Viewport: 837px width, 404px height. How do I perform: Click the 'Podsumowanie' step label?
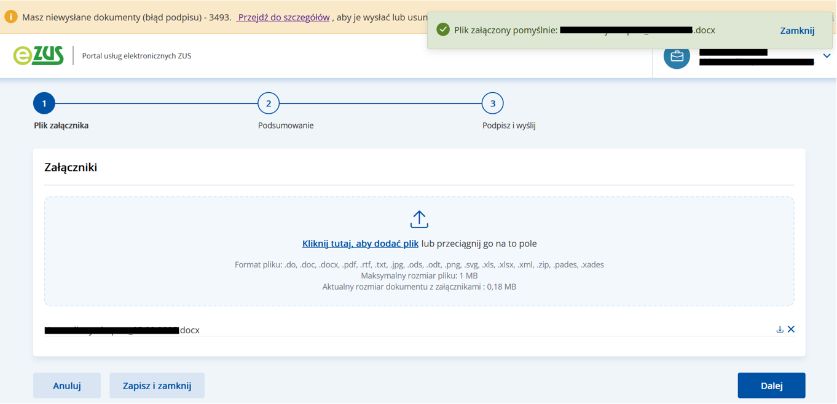coord(286,125)
